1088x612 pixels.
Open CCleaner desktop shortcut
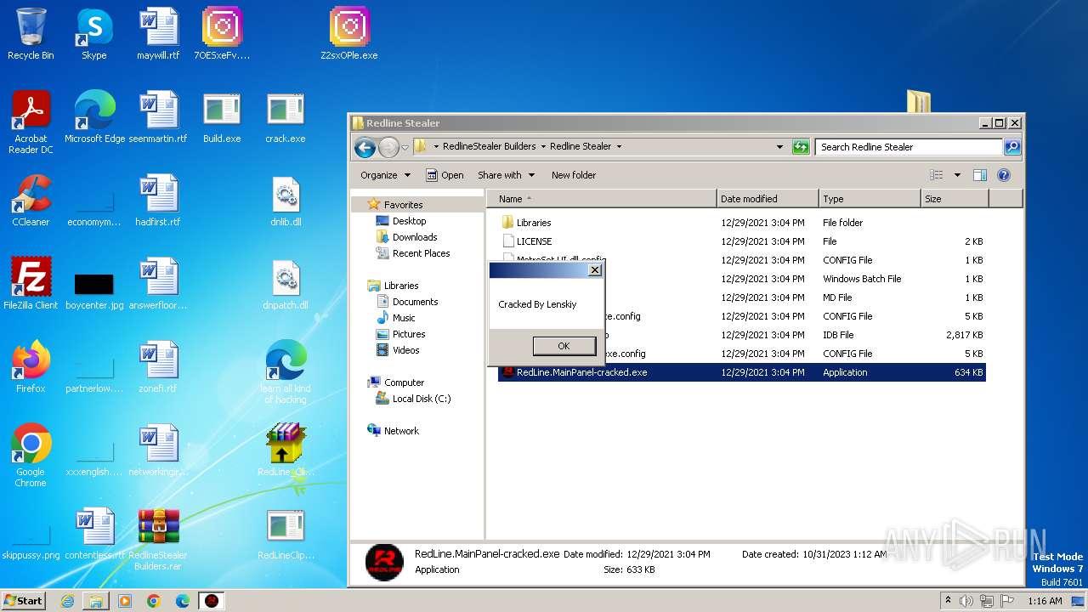[x=31, y=201]
